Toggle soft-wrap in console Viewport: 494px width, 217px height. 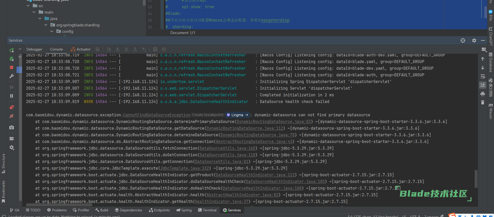coord(483,76)
